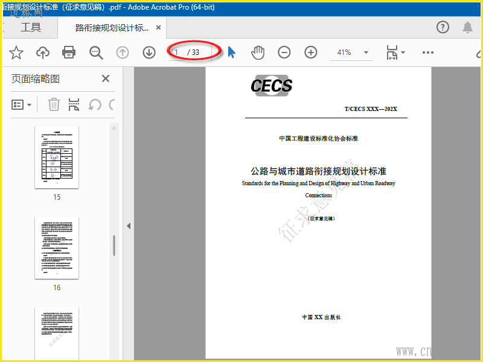
Task: Click the thumbnail panel scrollbar handle
Action: tap(114, 246)
